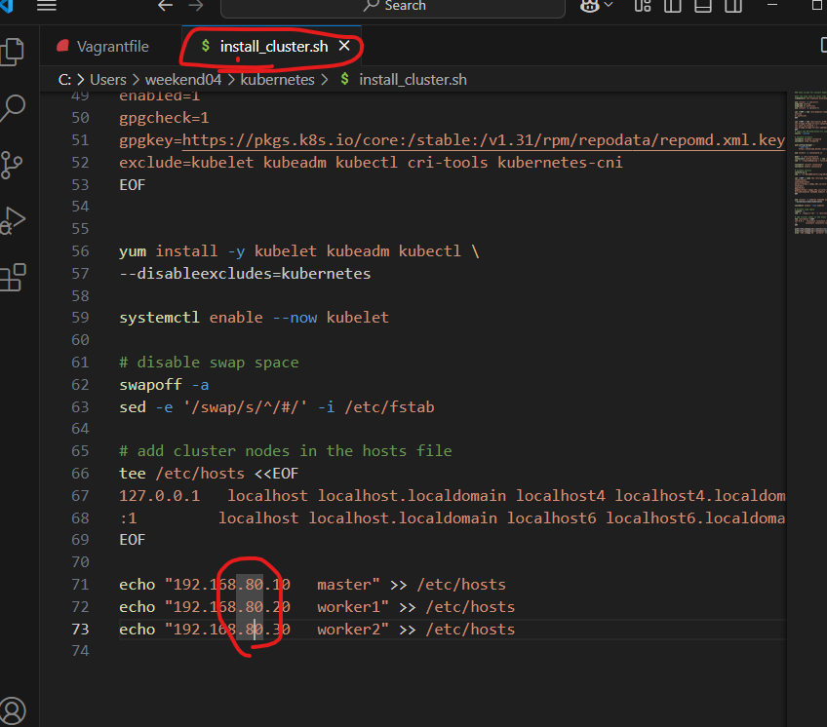Open the hamburger application menu

[47, 5]
